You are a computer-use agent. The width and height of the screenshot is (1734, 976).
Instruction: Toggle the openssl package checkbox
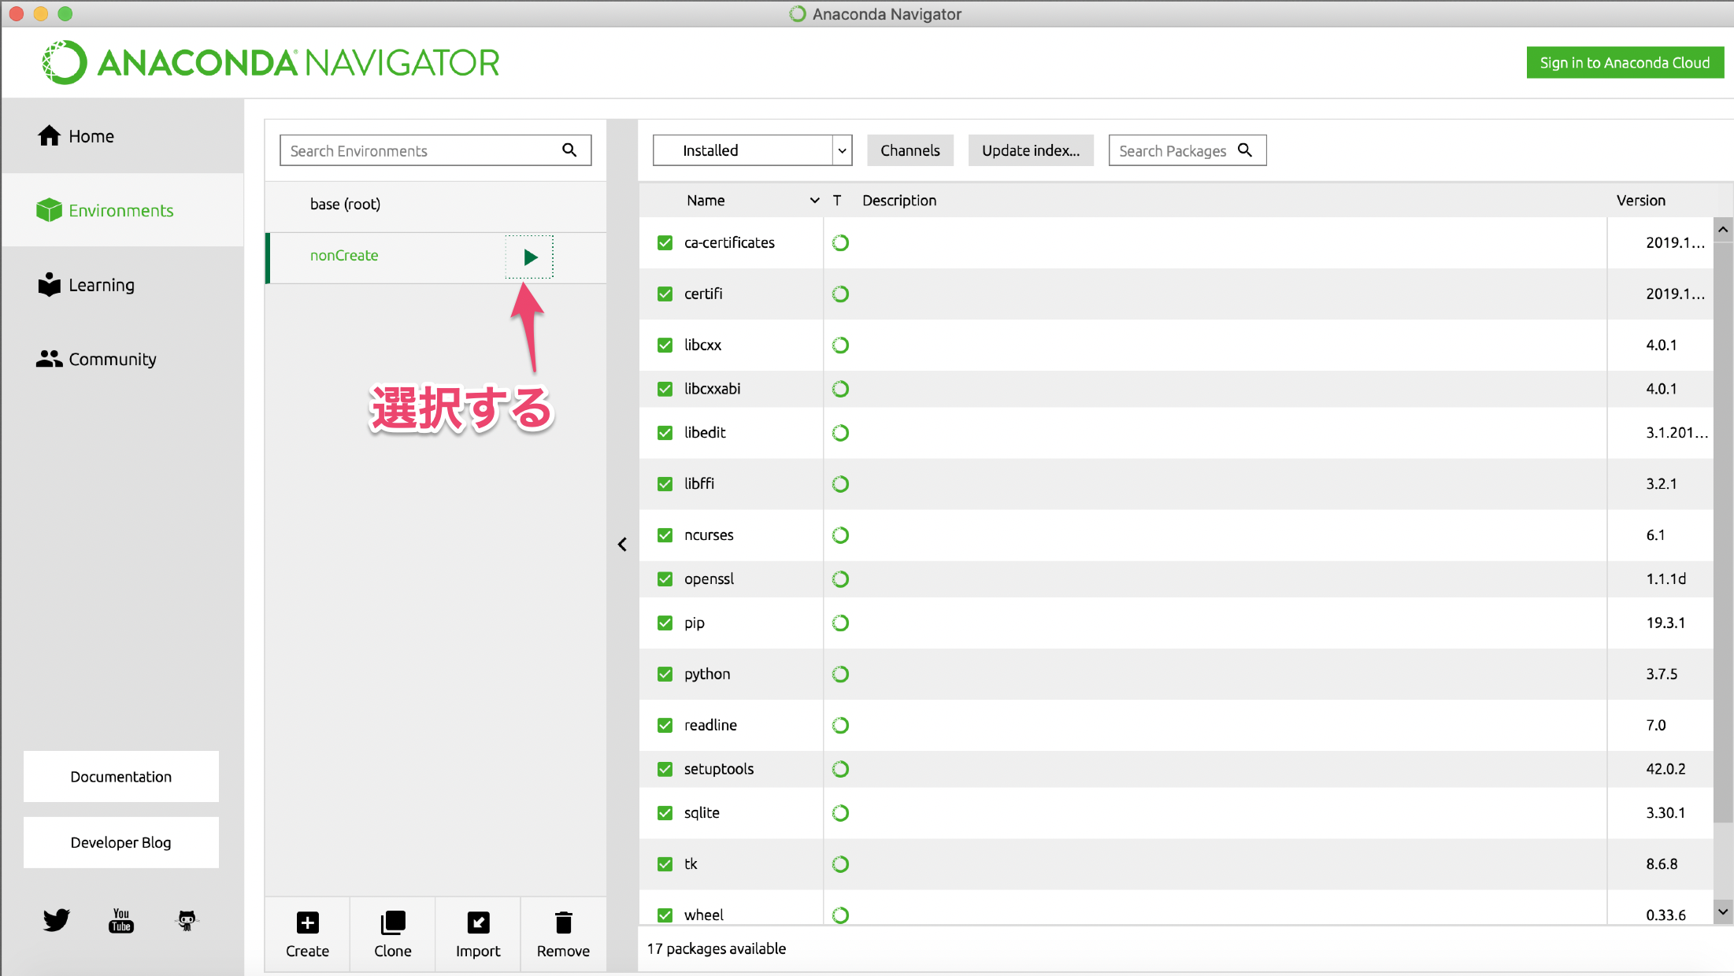click(665, 579)
